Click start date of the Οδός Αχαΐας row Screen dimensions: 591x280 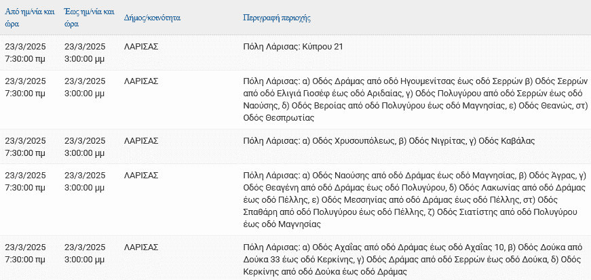pos(25,254)
